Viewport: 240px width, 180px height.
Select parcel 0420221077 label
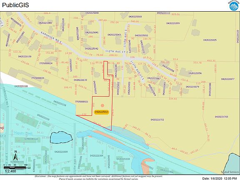tap(227, 79)
